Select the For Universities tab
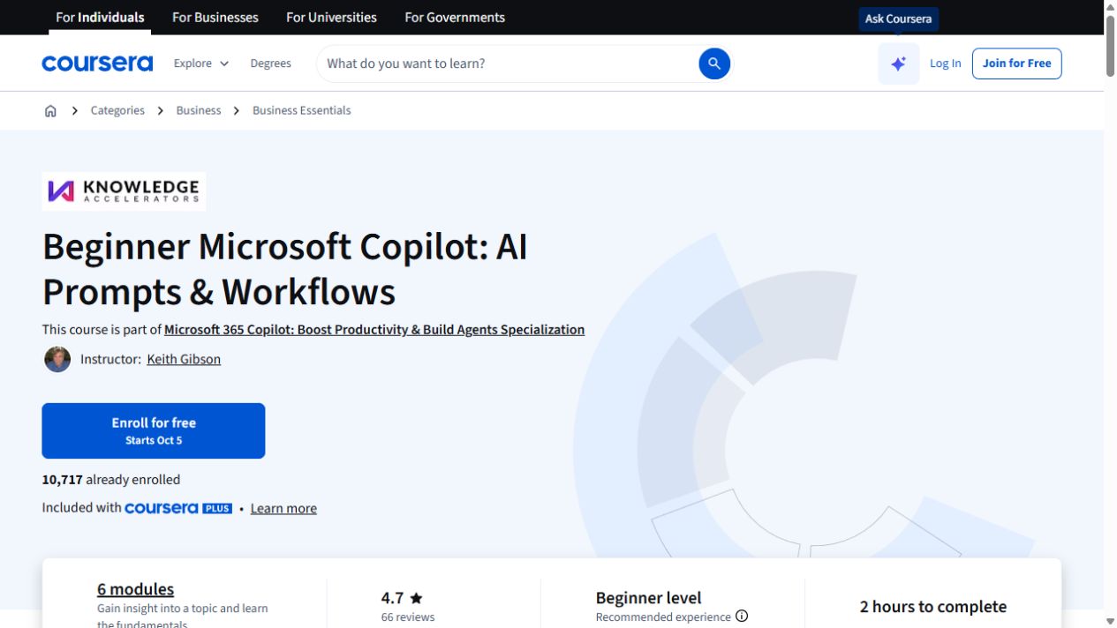 coord(331,17)
